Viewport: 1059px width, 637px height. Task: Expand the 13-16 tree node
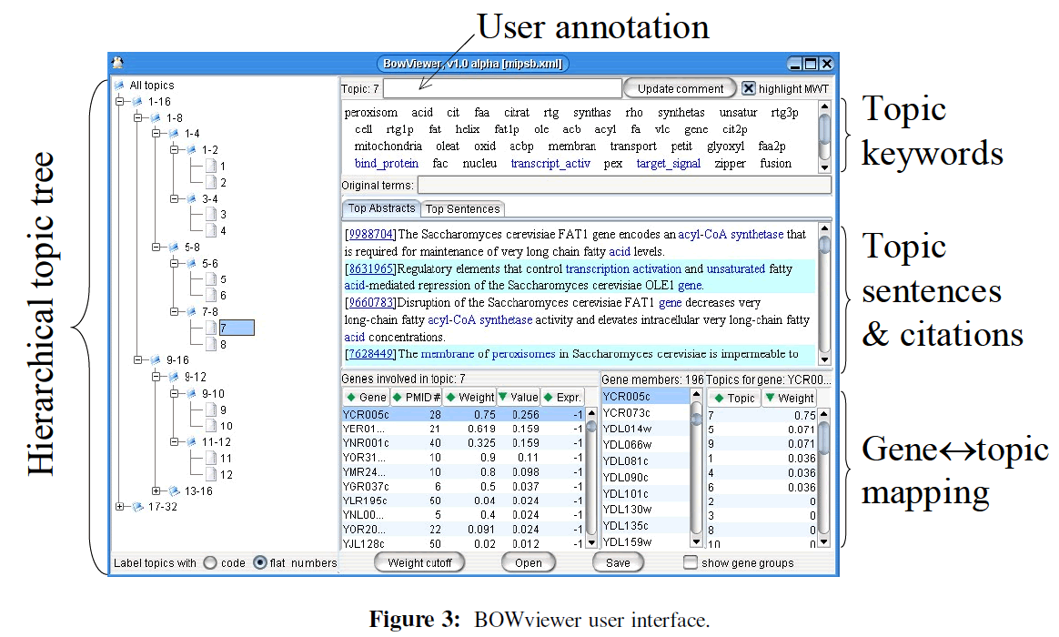coord(156,491)
